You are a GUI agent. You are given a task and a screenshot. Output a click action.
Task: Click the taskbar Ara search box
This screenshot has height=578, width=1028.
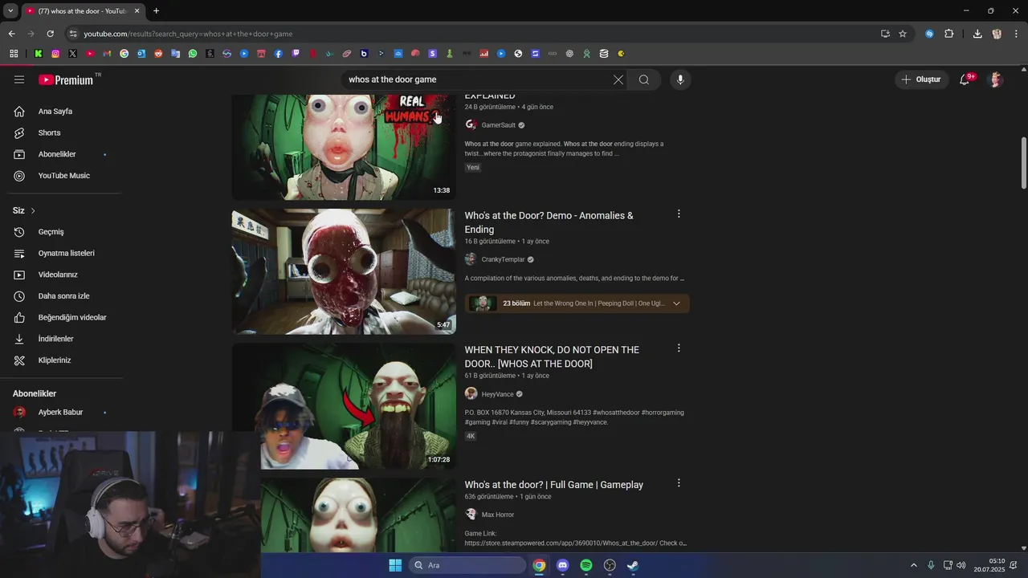[467, 565]
